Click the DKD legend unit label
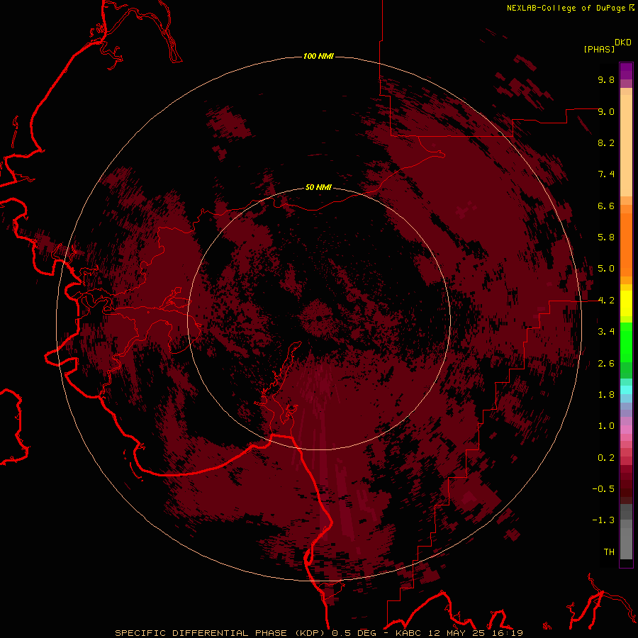The image size is (638, 638). [x=623, y=43]
